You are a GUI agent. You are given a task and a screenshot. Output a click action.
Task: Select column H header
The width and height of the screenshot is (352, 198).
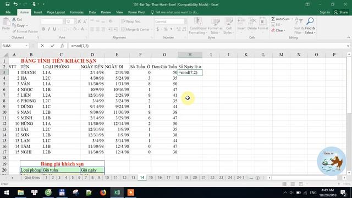190,54
